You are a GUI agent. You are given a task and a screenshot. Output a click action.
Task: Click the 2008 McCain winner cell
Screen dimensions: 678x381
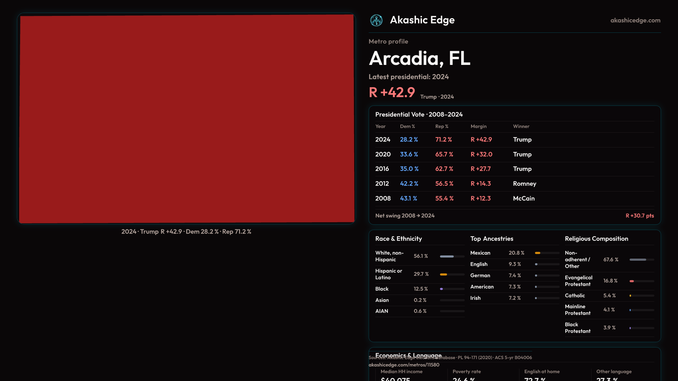523,199
